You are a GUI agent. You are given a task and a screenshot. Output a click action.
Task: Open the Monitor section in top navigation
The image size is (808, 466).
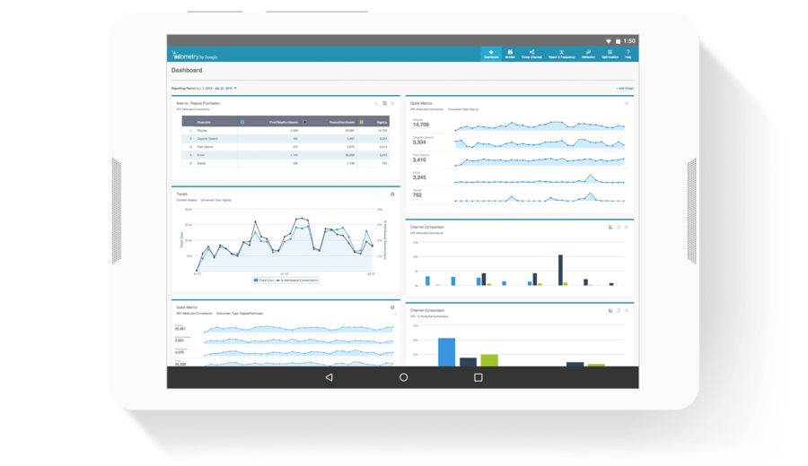tap(510, 54)
